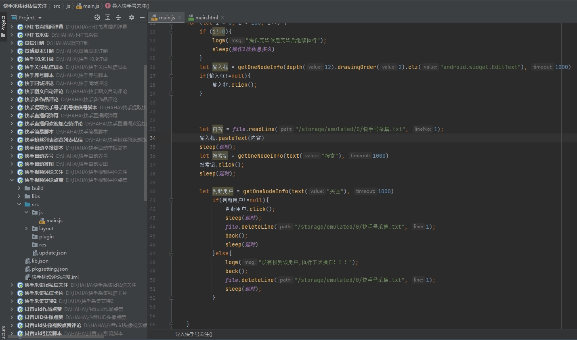Open 快手视频评论点赞.iml file

(51, 277)
